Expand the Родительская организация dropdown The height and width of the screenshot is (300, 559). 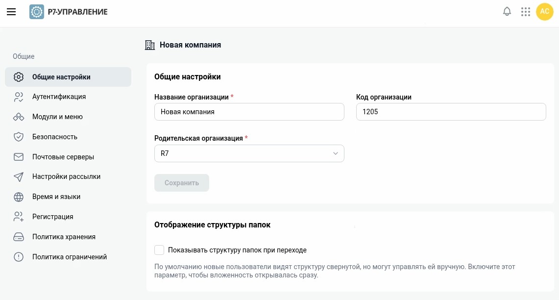coord(249,153)
